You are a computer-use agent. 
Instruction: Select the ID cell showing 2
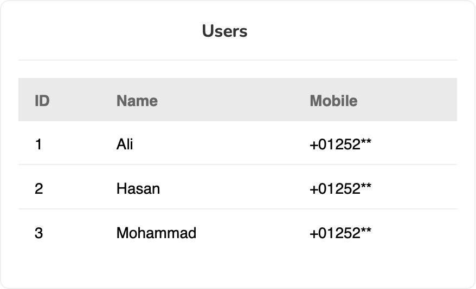pyautogui.click(x=38, y=189)
